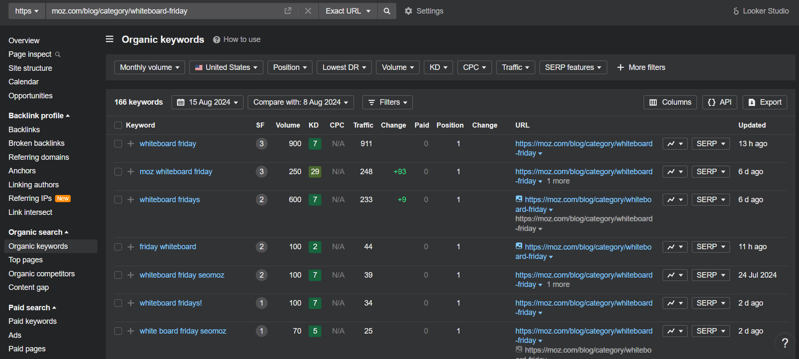Open the Lowest DR filter dropdown
This screenshot has width=799, height=359.
coord(344,67)
